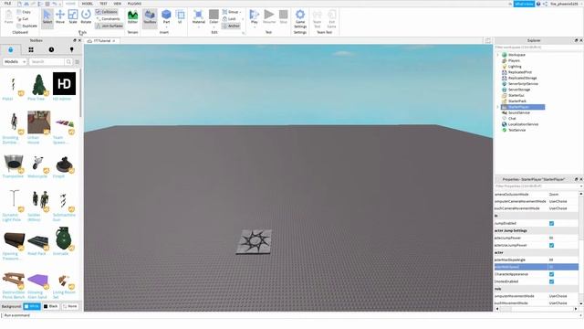The height and width of the screenshot is (329, 584).
Task: Open the Material picker
Action: click(199, 18)
